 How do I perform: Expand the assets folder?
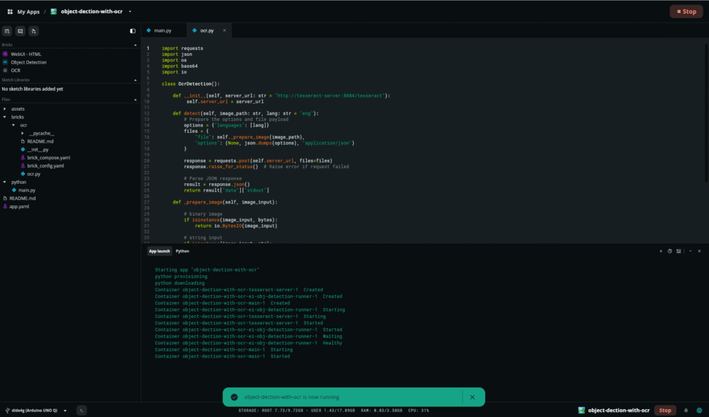pyautogui.click(x=6, y=109)
